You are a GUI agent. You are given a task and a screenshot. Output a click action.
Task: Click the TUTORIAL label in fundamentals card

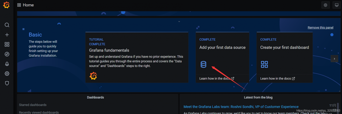96,40
